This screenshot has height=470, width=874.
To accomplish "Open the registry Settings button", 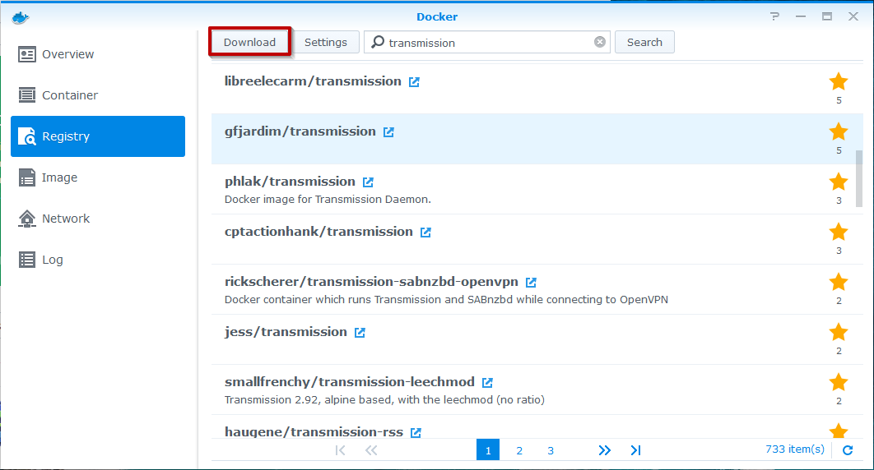I will click(326, 42).
